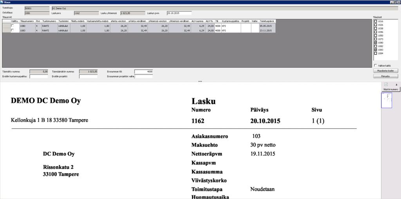Click the ALV-% column header
The height and width of the screenshot is (199, 401).
[209, 21]
